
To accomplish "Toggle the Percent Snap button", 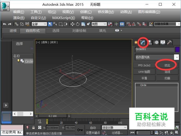I will pyautogui.click(x=139, y=24).
